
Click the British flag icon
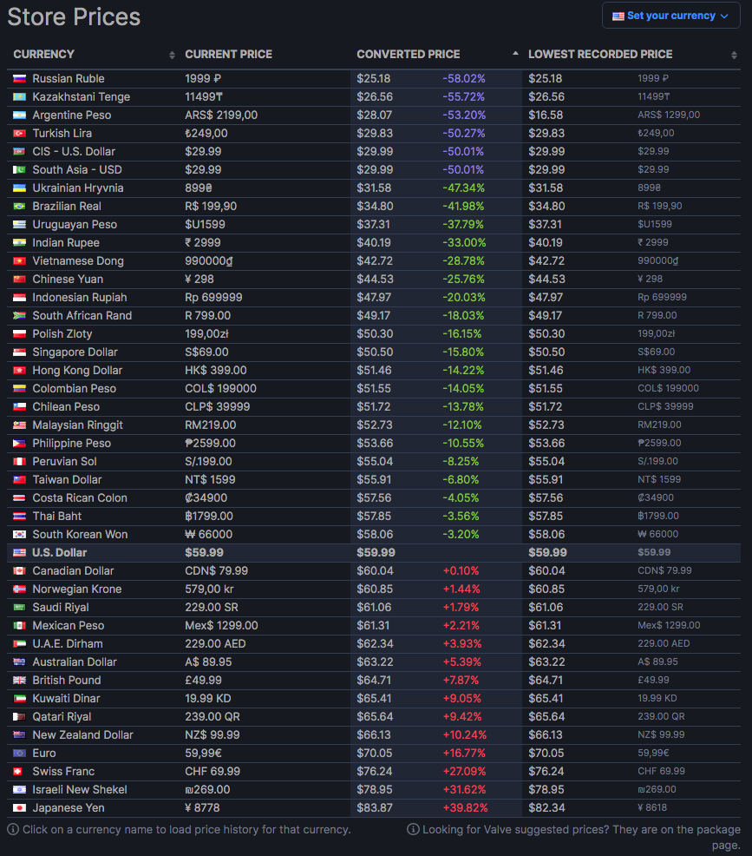pos(20,681)
